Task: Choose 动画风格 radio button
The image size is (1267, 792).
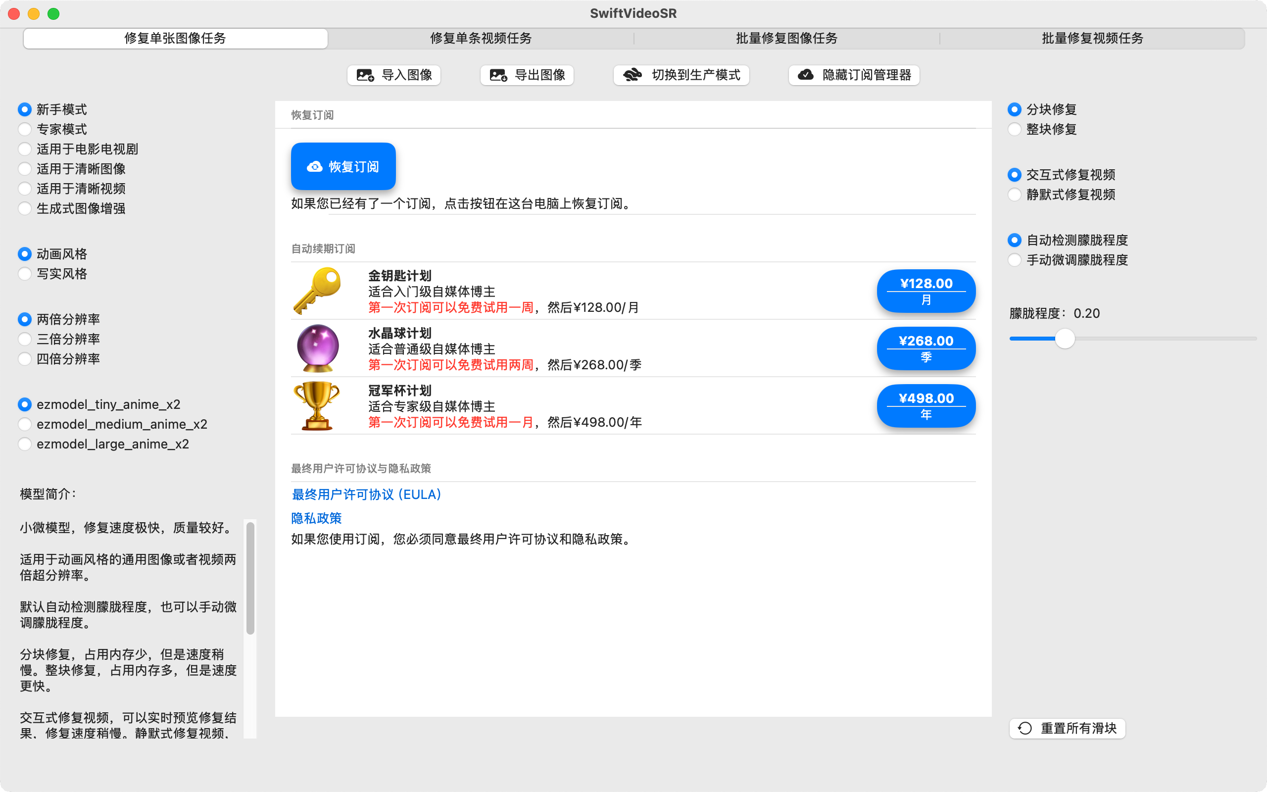Action: pyautogui.click(x=25, y=254)
